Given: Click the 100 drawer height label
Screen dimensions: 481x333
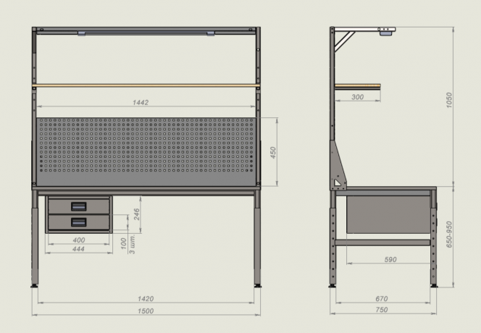Looking at the screenshot, I should pos(124,243).
